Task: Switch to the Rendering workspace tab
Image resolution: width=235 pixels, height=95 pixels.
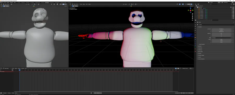Action: pyautogui.click(x=52, y=3)
